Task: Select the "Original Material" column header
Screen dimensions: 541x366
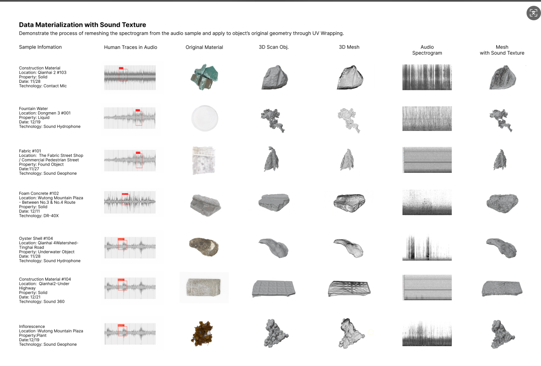Action: (204, 47)
